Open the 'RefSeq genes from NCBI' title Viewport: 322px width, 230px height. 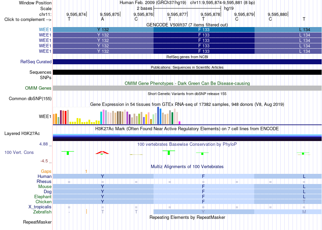(187, 57)
